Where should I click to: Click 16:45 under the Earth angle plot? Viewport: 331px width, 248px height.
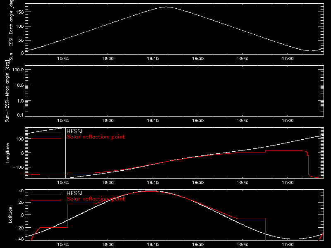click(243, 58)
